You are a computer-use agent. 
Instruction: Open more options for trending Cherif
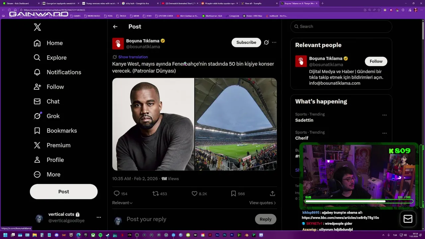coord(384,133)
